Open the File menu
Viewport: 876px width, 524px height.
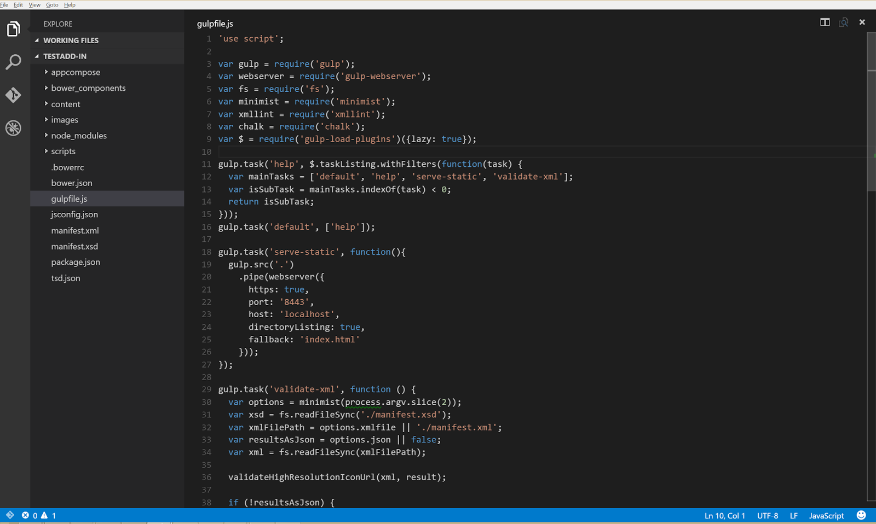point(4,4)
